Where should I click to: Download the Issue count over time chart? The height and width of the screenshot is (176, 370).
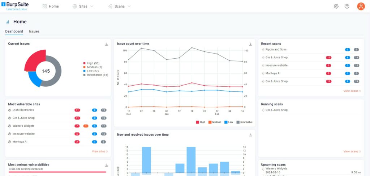pyautogui.click(x=250, y=44)
